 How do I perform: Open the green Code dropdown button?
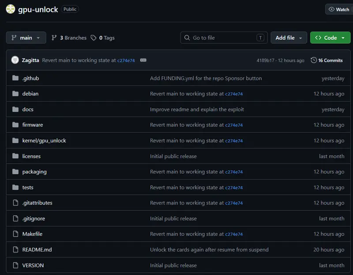point(330,38)
